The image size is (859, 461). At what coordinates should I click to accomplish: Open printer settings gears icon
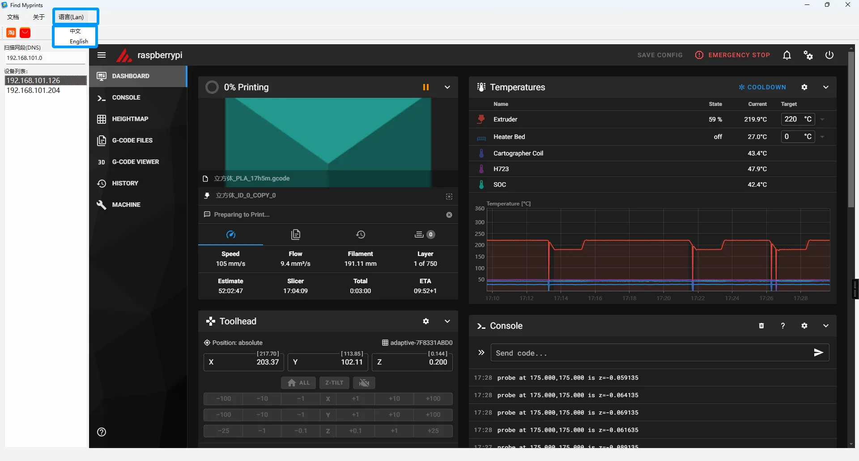808,55
